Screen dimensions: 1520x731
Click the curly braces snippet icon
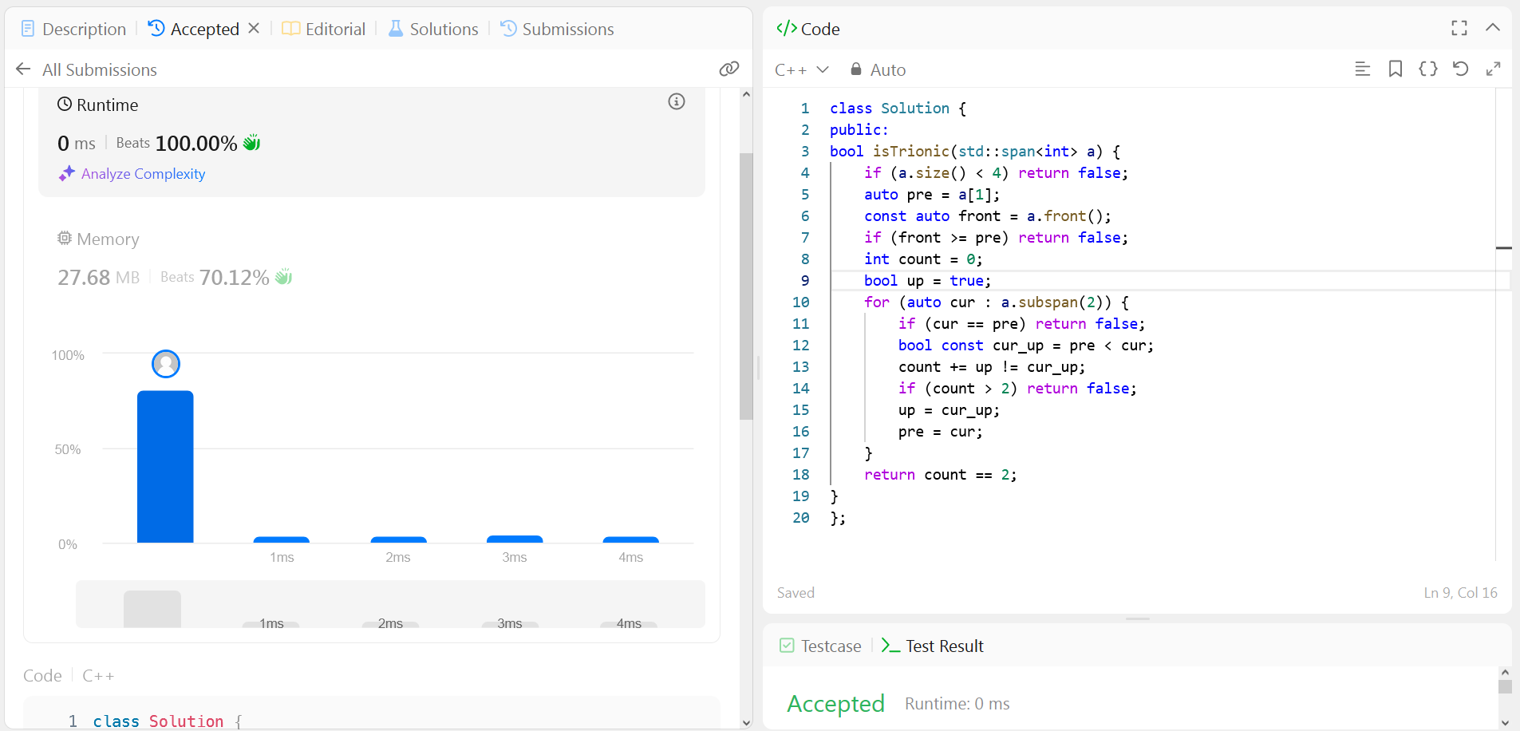pos(1428,69)
